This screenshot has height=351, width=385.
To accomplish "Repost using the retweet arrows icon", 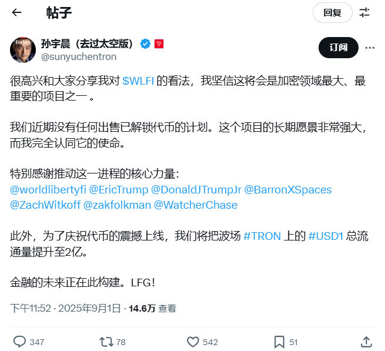I will click(106, 342).
